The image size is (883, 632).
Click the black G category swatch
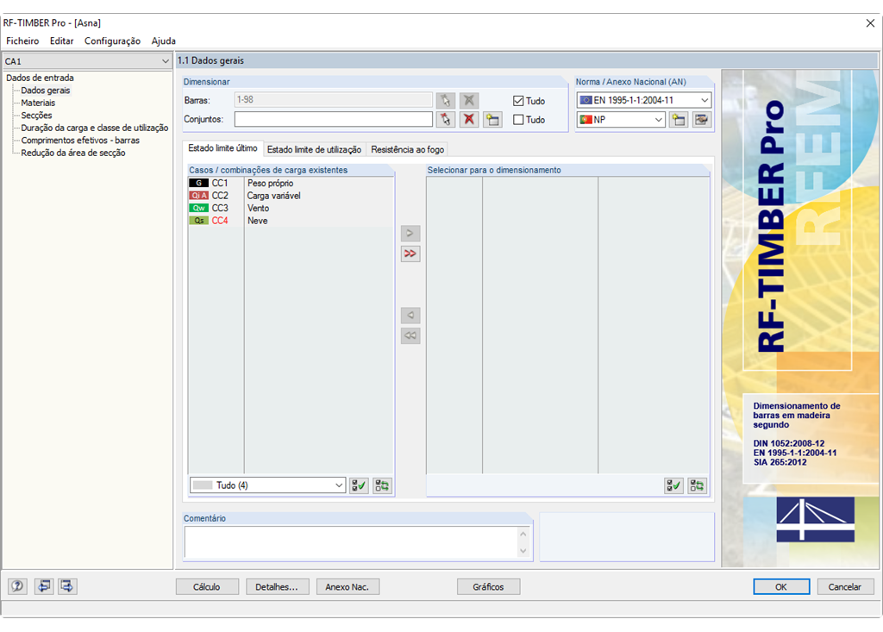(199, 183)
